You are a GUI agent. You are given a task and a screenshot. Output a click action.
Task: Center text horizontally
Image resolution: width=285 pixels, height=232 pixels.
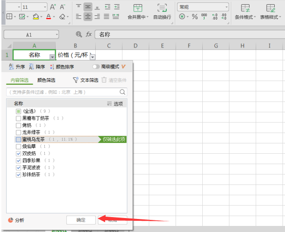tap(88, 16)
